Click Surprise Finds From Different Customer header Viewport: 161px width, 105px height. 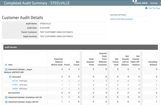tap(102, 59)
